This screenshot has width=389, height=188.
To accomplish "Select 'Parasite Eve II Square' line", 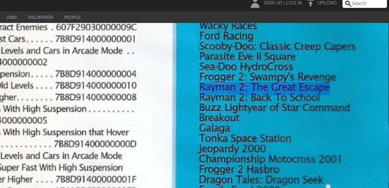I will coord(247,57).
